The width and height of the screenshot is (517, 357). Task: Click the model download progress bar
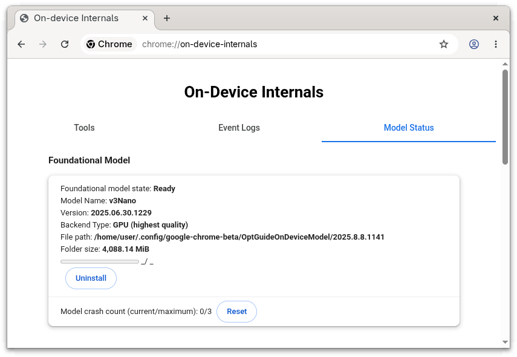click(100, 261)
